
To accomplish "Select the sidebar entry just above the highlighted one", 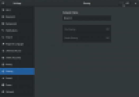I will coord(17,65).
